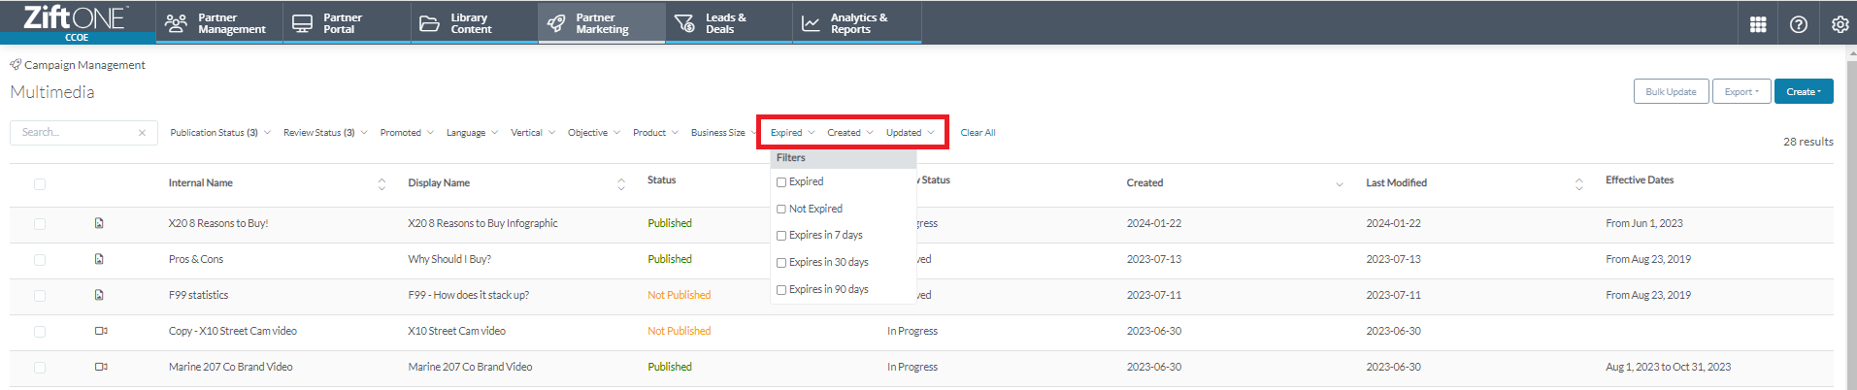This screenshot has height=390, width=1857.
Task: Click the video icon for Copy - X10 Street Cam video
Action: (x=100, y=331)
